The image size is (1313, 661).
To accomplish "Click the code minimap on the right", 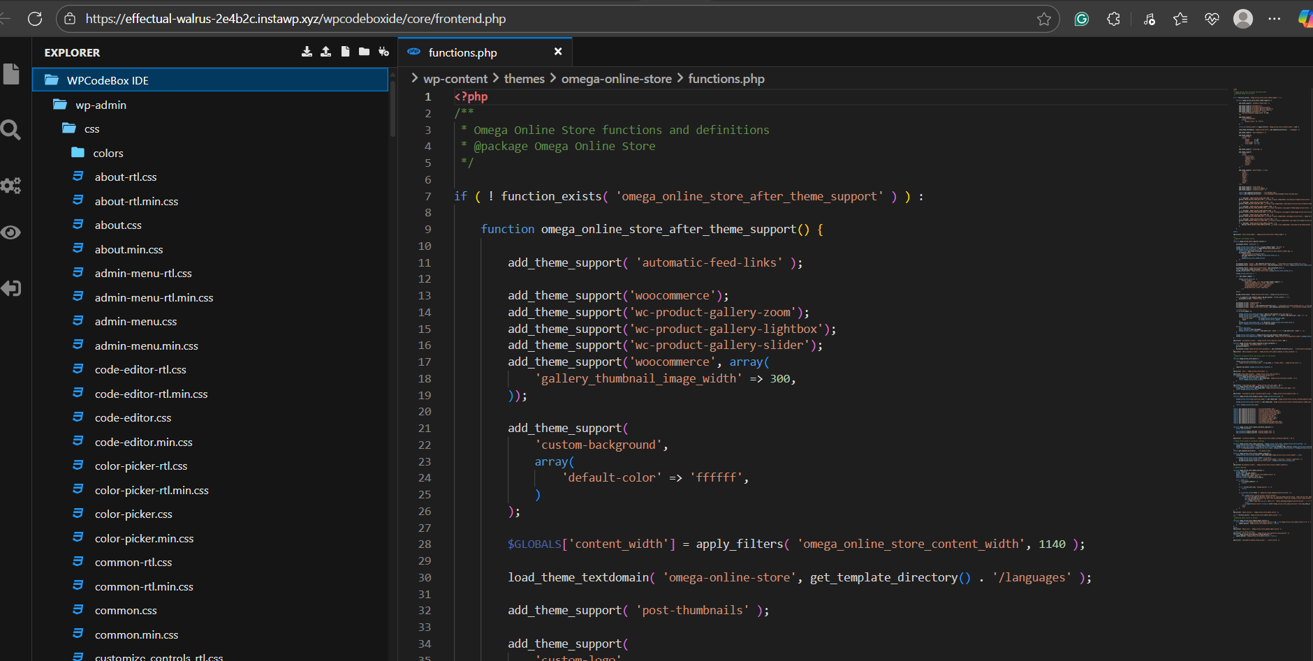I will tap(1271, 314).
